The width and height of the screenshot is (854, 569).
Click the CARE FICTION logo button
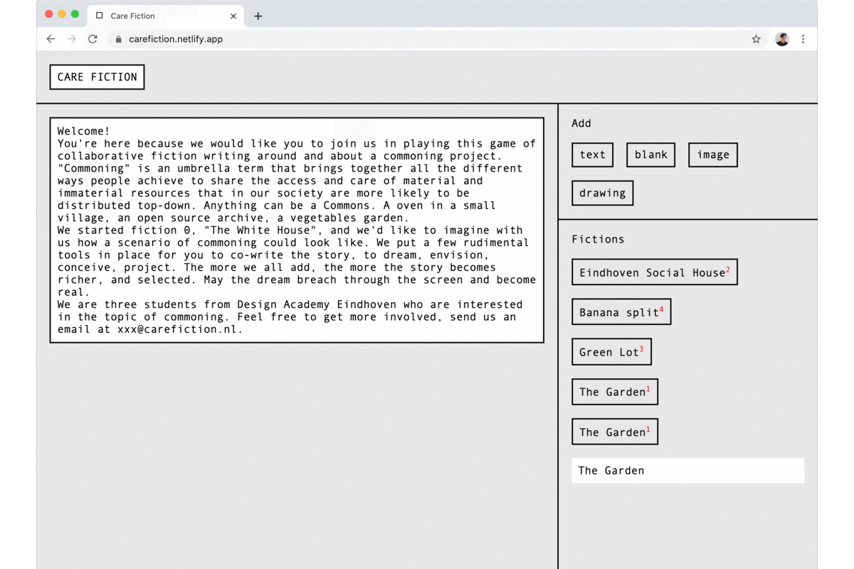[97, 78]
